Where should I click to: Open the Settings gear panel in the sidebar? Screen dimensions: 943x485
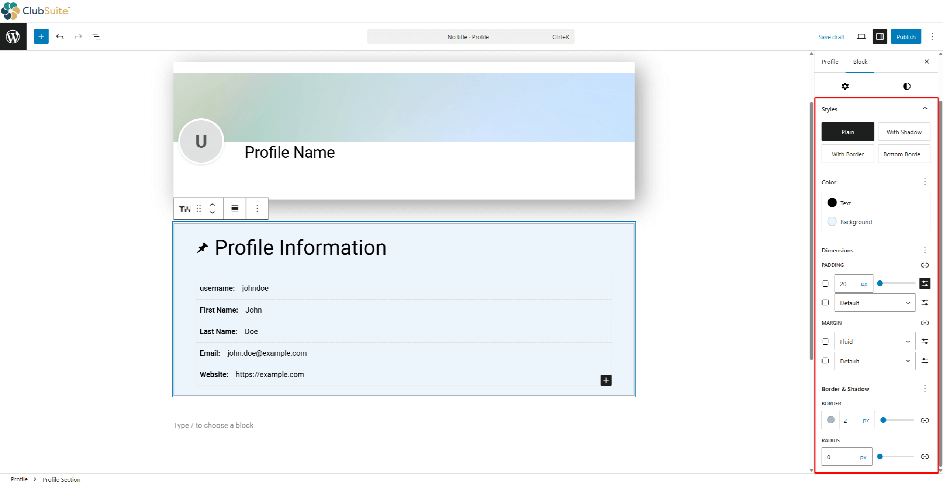846,86
